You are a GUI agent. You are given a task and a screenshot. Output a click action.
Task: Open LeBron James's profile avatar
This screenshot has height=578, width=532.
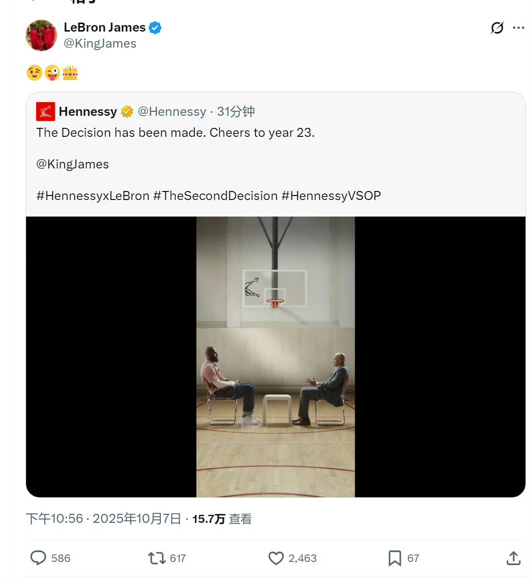(41, 35)
